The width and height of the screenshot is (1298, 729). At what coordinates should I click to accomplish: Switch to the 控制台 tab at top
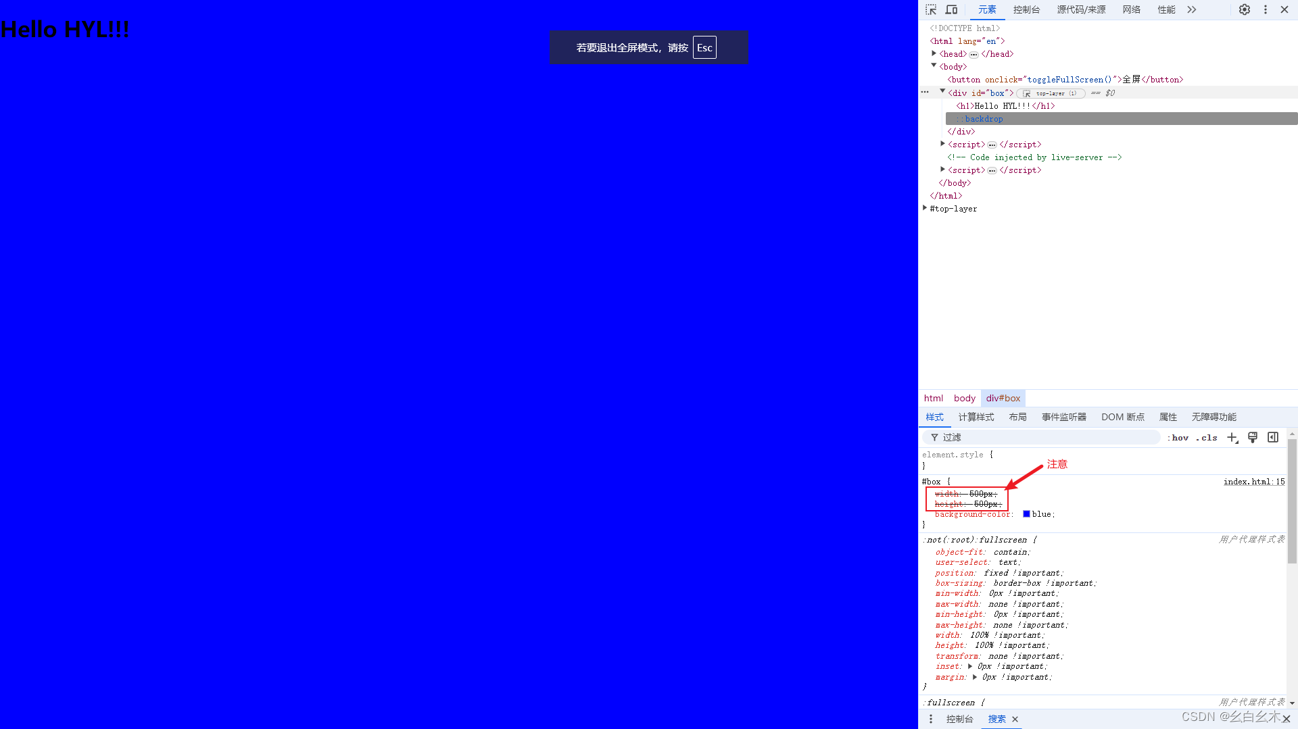(1026, 9)
